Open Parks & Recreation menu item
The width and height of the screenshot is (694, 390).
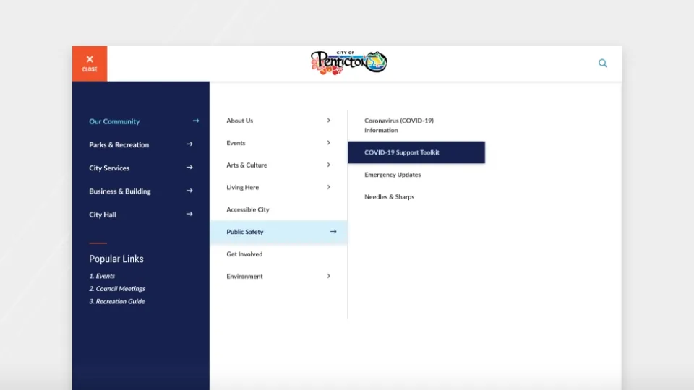[x=119, y=144]
